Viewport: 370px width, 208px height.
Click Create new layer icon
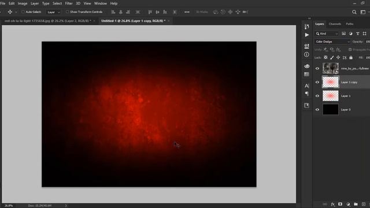pos(364,204)
